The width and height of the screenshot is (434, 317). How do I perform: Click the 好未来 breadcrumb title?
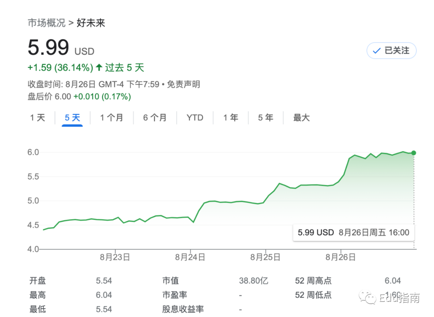91,23
